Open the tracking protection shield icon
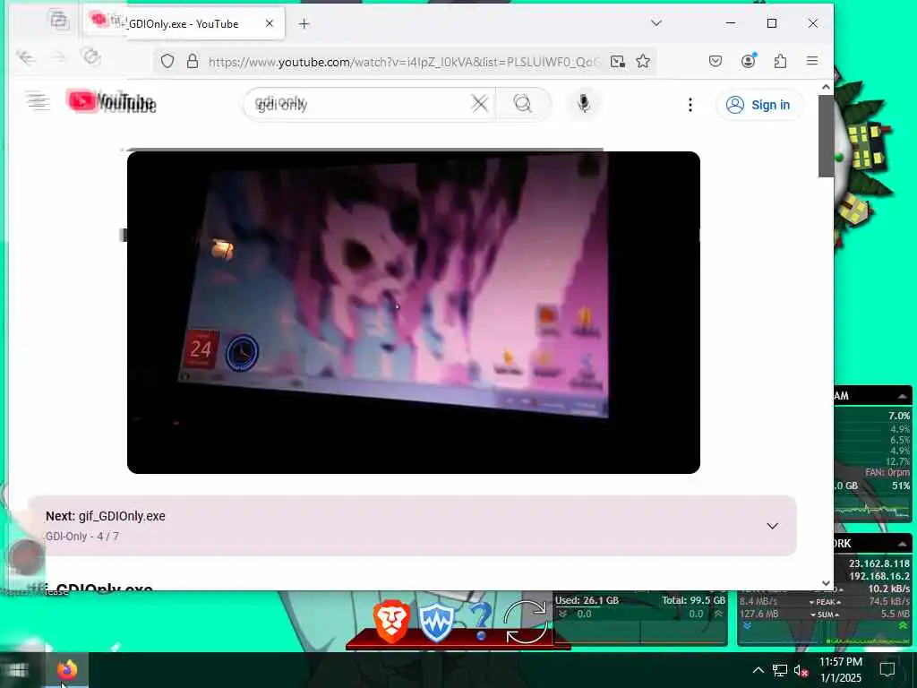The image size is (917, 688). 167,62
